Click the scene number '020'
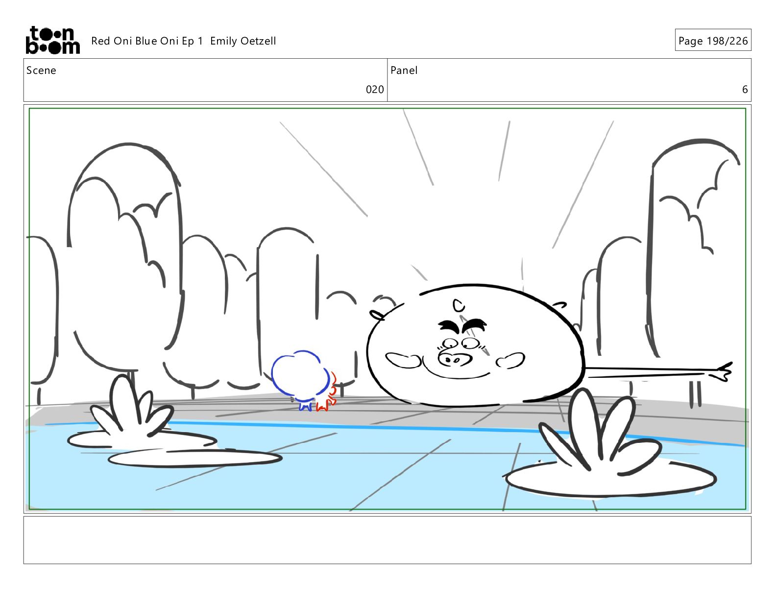 click(375, 90)
